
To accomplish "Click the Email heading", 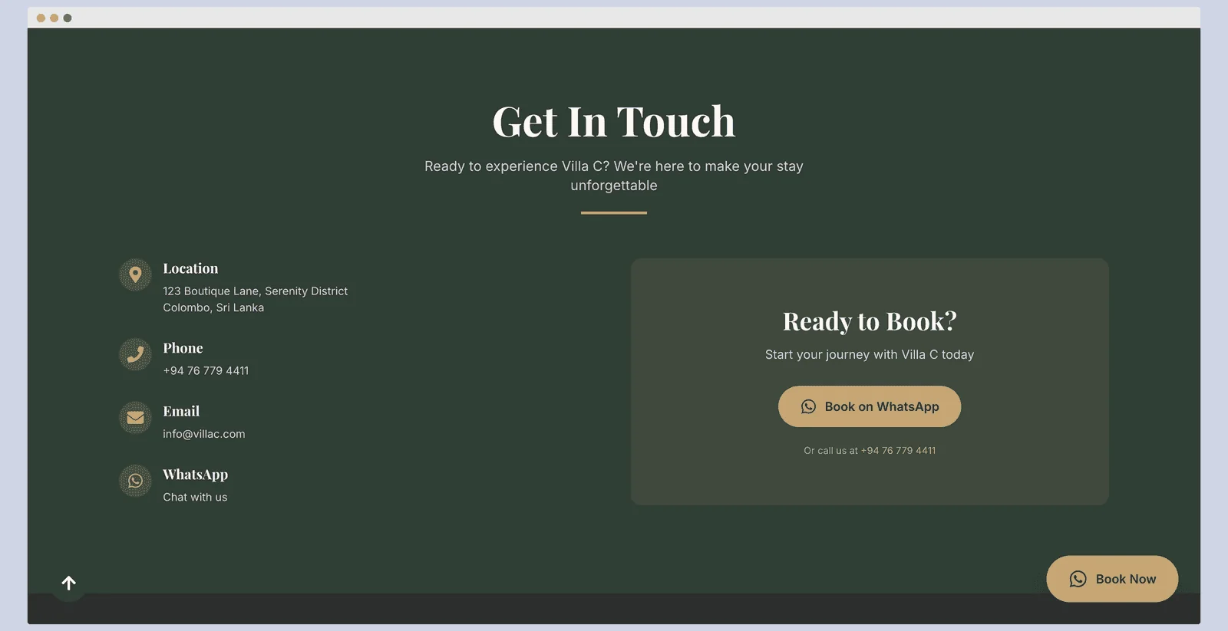I will coord(181,411).
